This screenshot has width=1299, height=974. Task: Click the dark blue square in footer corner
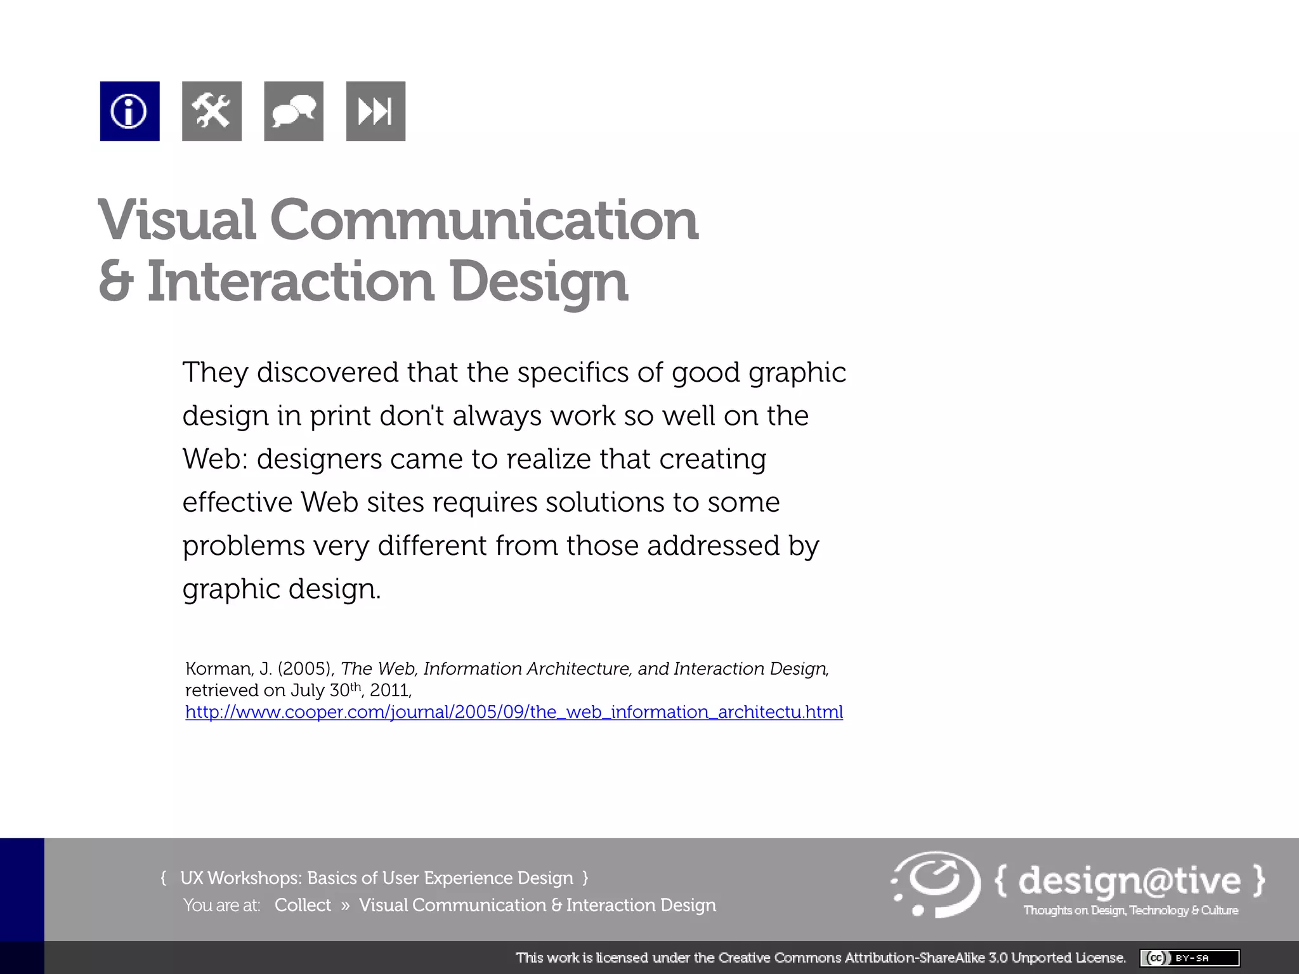pyautogui.click(x=22, y=889)
